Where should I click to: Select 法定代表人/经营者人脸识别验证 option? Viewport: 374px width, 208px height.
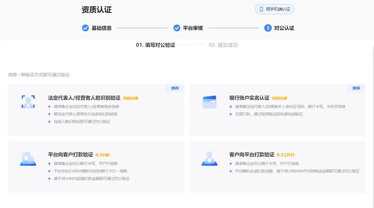click(x=84, y=98)
